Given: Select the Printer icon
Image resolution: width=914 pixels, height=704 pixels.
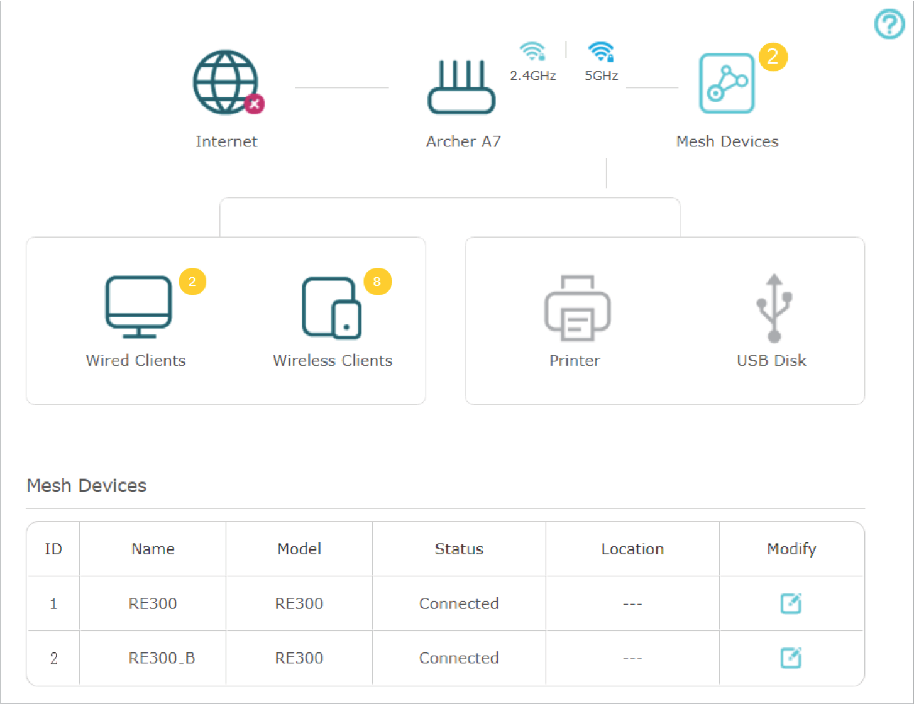Looking at the screenshot, I should pyautogui.click(x=577, y=308).
